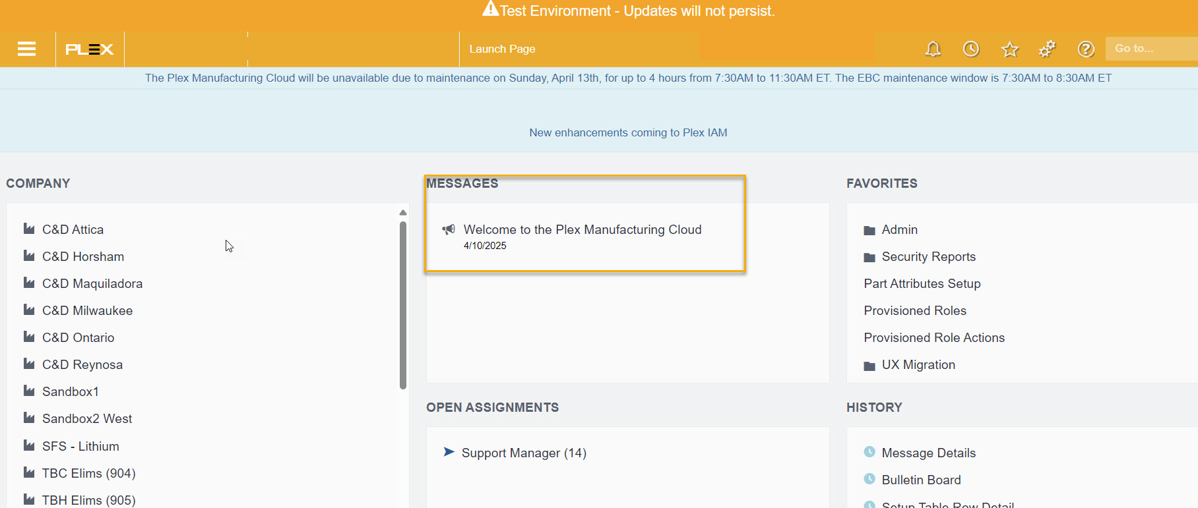
Task: Click the Admin folder icon
Action: coord(869,231)
